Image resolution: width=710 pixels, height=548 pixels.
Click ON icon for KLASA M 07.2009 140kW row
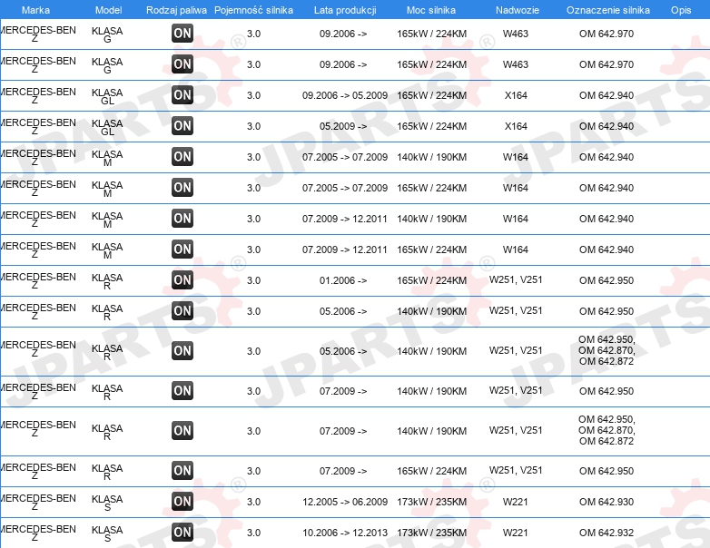click(x=182, y=218)
